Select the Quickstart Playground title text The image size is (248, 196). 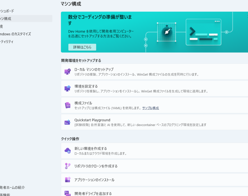(x=92, y=120)
